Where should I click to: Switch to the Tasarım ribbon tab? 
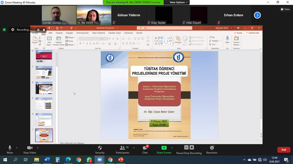pos(59,33)
